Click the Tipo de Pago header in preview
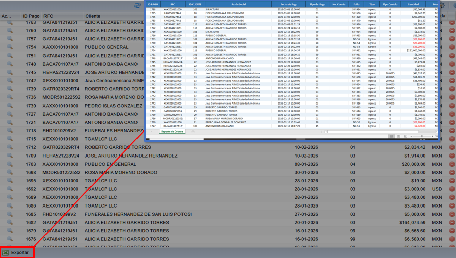Viewport: 456px width, 258px height. point(317,4)
